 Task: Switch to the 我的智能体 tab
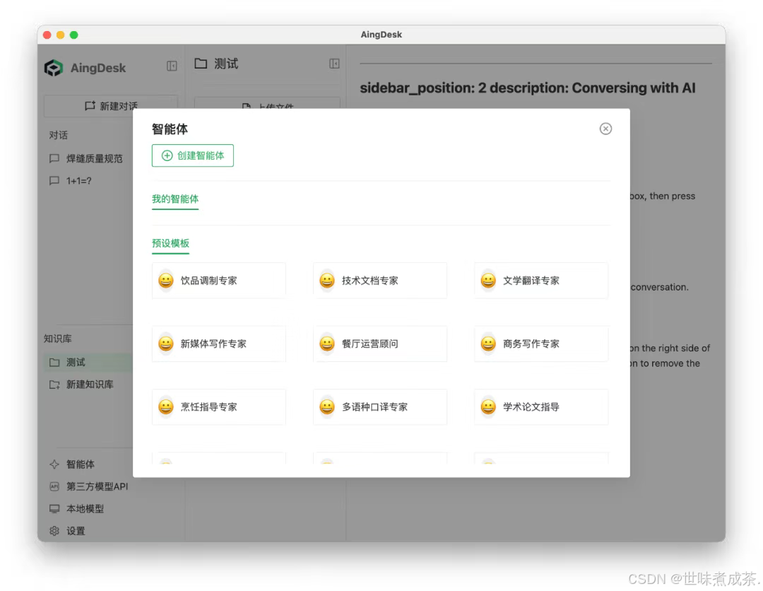click(x=175, y=199)
